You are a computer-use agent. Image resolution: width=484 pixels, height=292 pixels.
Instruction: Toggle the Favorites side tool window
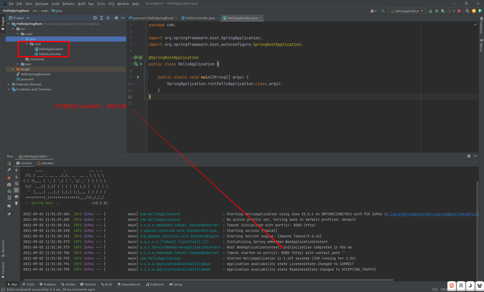click(3, 270)
